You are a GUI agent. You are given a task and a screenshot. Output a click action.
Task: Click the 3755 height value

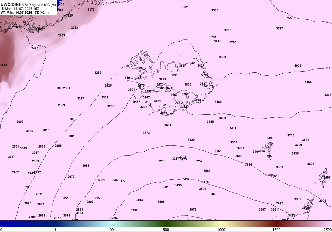[x=288, y=18]
